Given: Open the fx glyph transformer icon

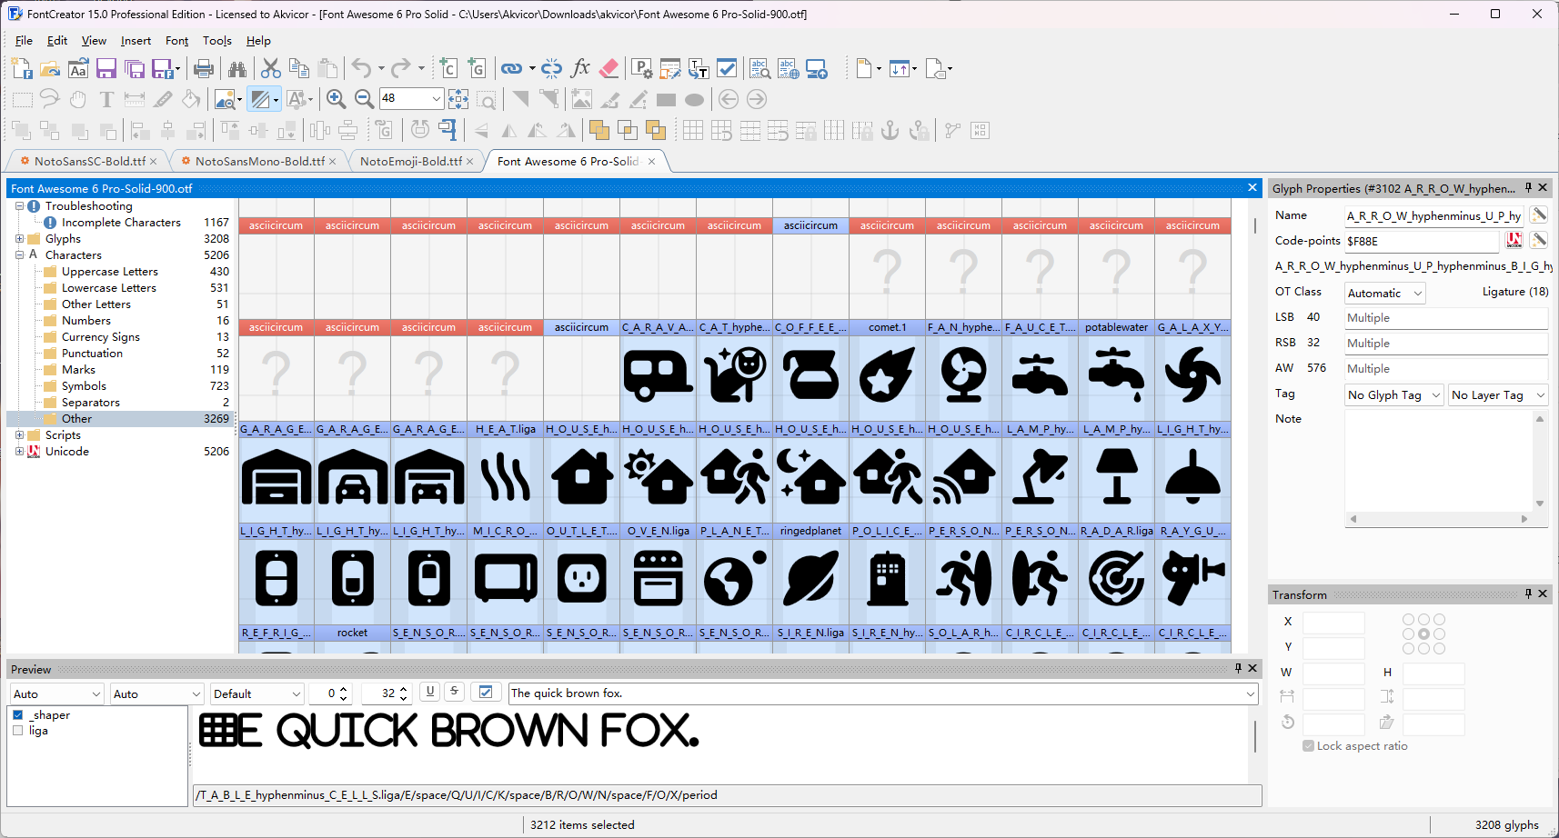Looking at the screenshot, I should coord(580,68).
